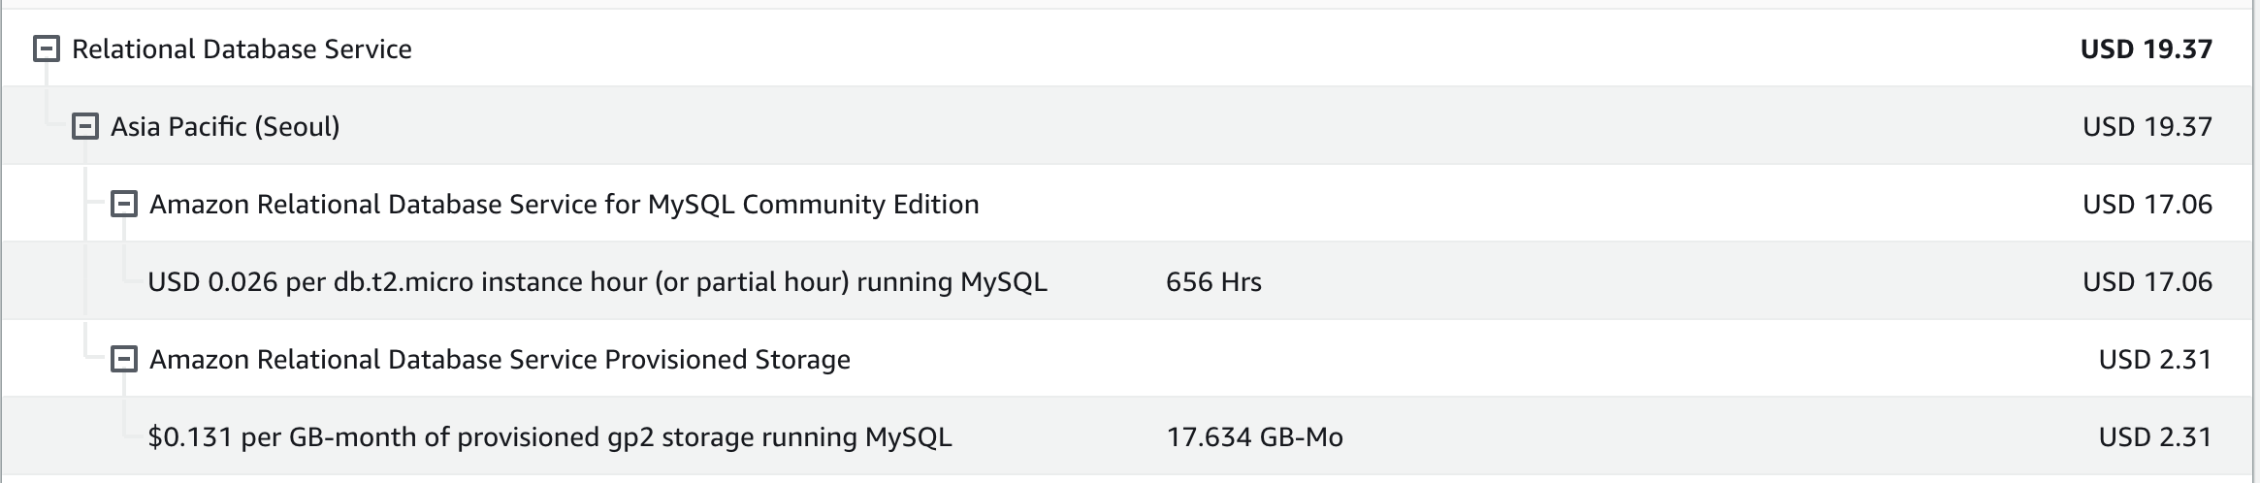The width and height of the screenshot is (2260, 483).
Task: Click the USD 0.026 rate text
Action: point(212,282)
